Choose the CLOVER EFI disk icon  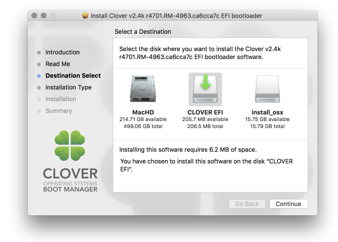[205, 89]
